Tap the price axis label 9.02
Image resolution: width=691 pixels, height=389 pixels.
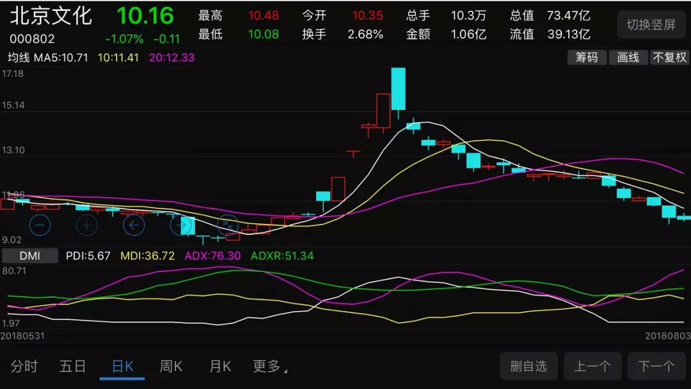(x=12, y=240)
